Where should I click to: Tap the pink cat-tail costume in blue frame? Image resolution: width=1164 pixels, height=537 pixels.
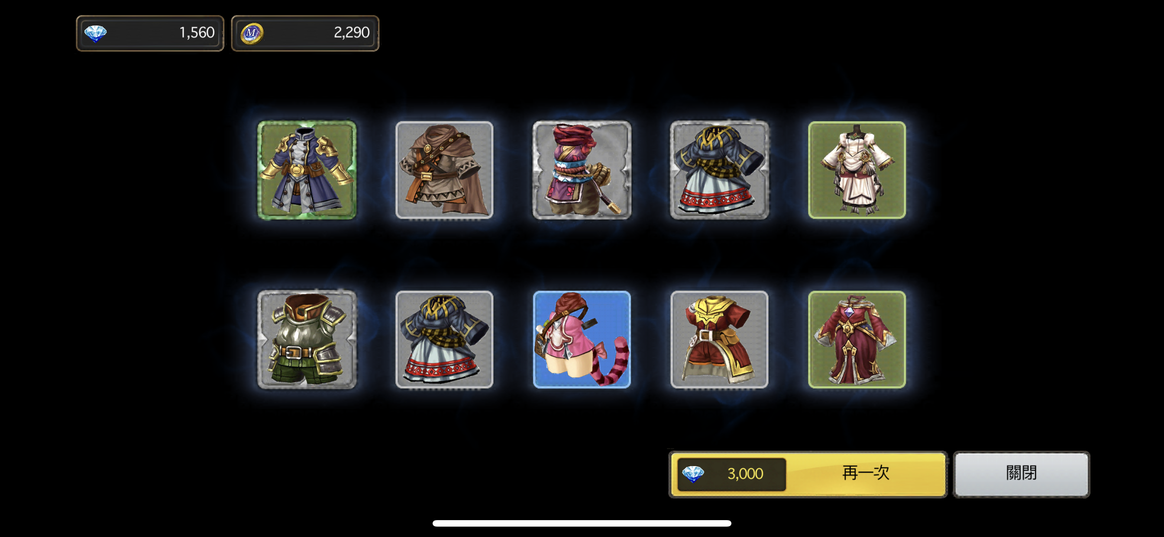pos(582,339)
